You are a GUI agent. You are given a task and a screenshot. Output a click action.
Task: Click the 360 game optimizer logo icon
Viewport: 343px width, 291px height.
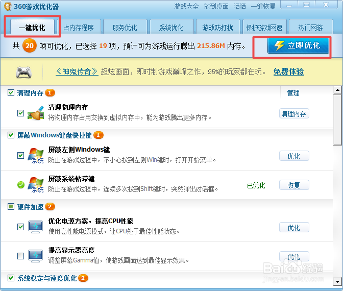[8, 6]
